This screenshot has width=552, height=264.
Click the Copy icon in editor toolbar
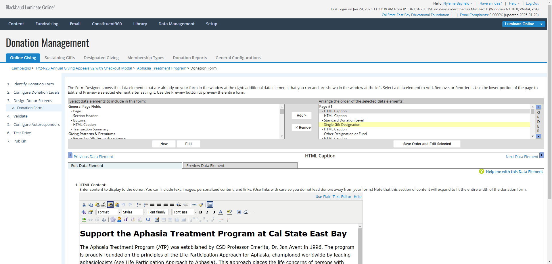pos(91,205)
